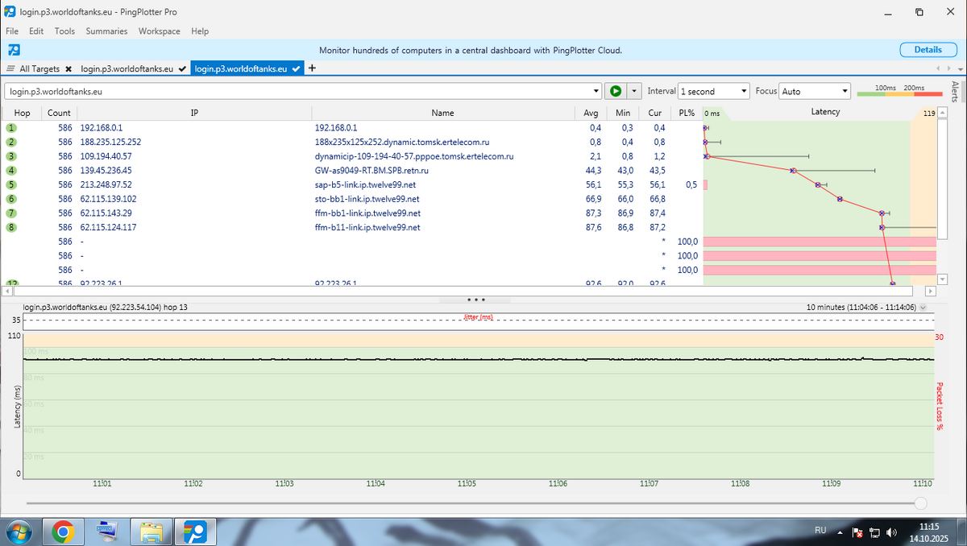Open the dropdown arrow beside the play button
Image resolution: width=967 pixels, height=546 pixels.
634,91
